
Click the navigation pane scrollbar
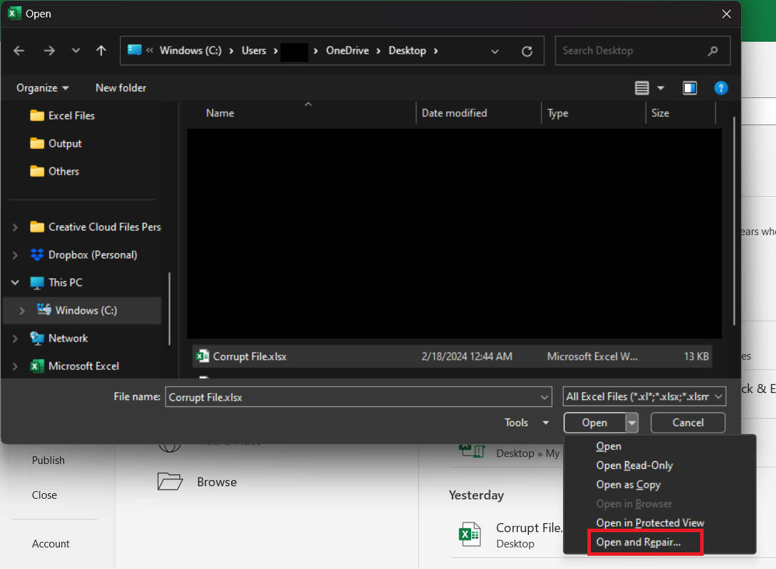pos(169,308)
